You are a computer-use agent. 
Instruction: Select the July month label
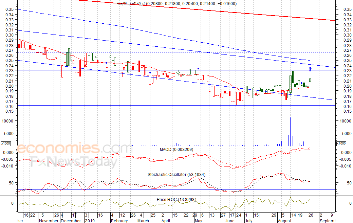[249, 221]
